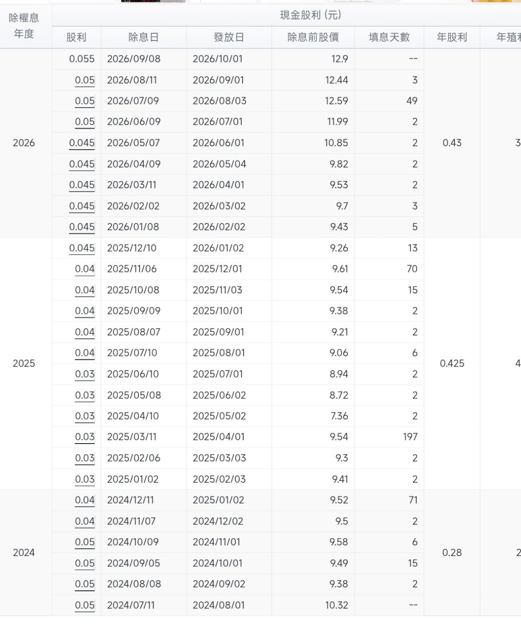Click the 填息天數 column header
The image size is (521, 626).
coord(389,37)
